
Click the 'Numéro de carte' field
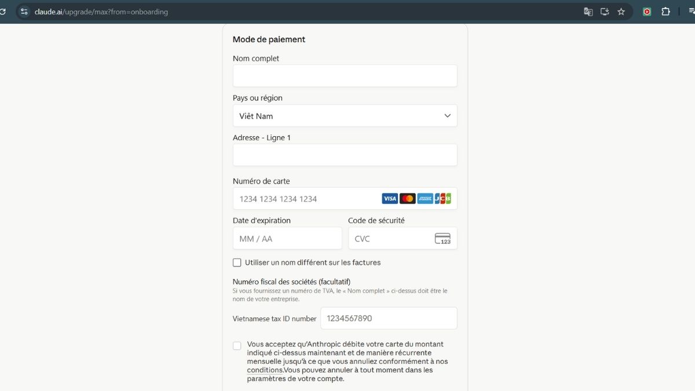[307, 199]
